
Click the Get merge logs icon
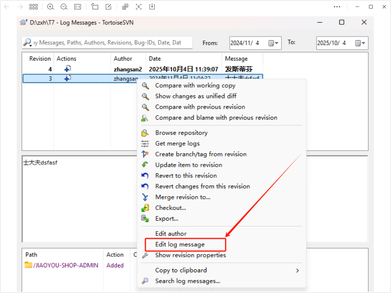145,144
